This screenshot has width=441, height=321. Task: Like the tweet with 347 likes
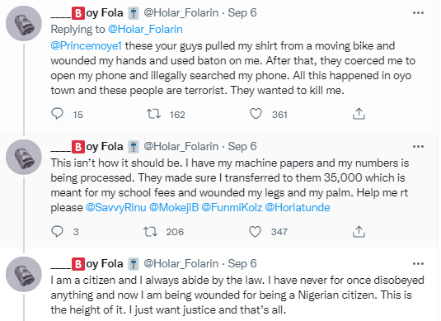pyautogui.click(x=255, y=231)
